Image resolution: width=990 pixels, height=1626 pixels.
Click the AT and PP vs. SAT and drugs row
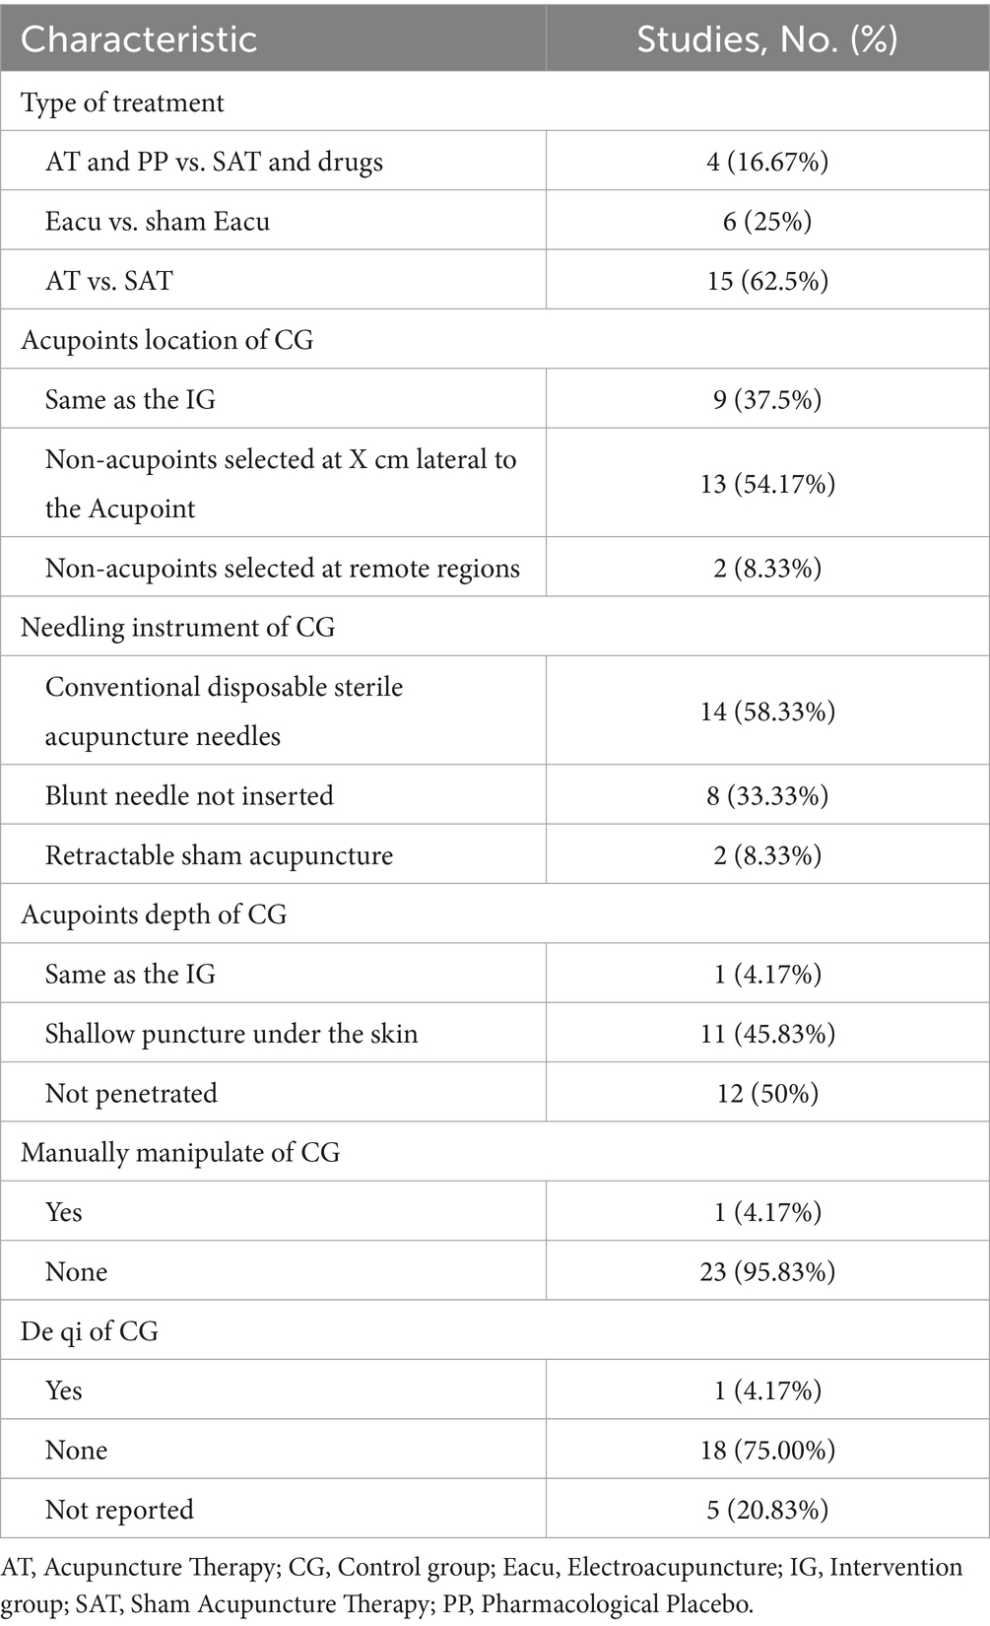[495, 161]
